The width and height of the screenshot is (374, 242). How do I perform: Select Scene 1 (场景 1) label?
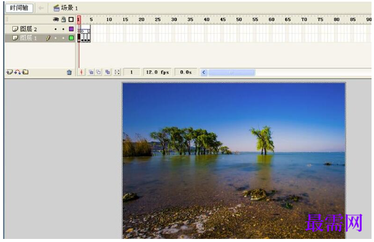click(x=69, y=8)
